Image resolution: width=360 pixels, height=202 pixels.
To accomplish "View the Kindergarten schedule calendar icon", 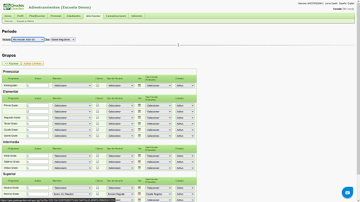I will pyautogui.click(x=139, y=85).
